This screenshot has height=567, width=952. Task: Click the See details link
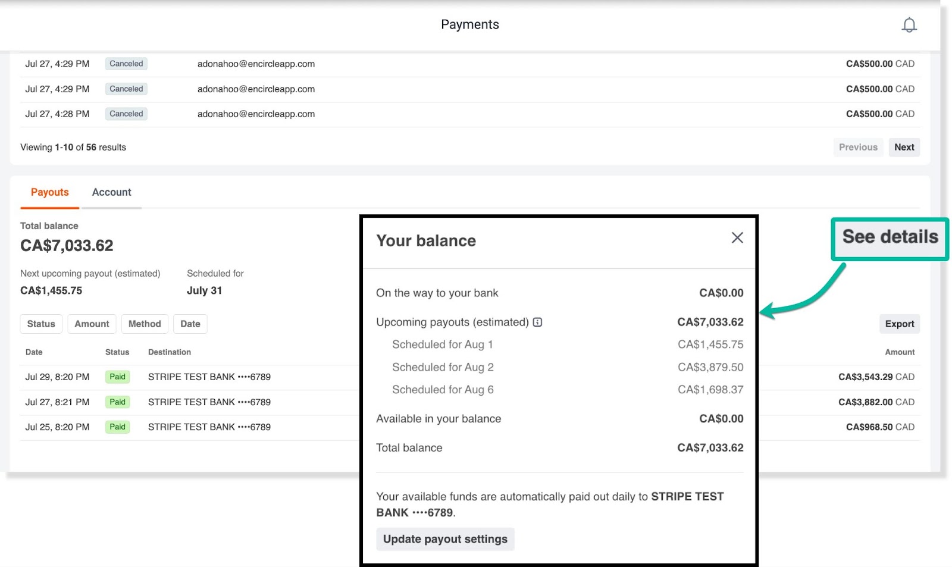coord(890,237)
